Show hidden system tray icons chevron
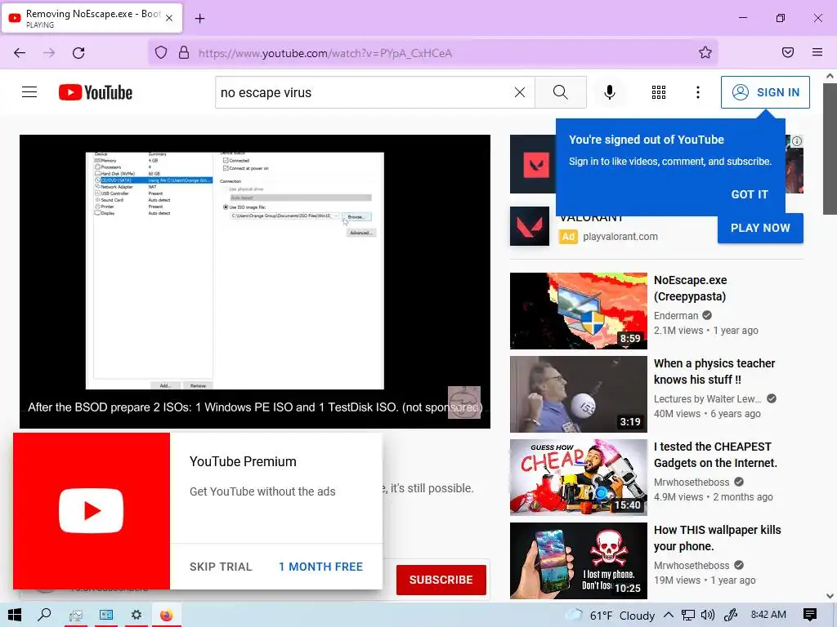The height and width of the screenshot is (627, 837). tap(669, 616)
